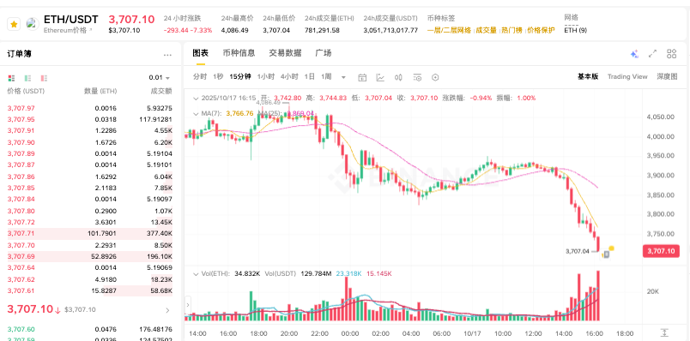Open the ETH (9) network list
The height and width of the screenshot is (341, 690).
575,30
